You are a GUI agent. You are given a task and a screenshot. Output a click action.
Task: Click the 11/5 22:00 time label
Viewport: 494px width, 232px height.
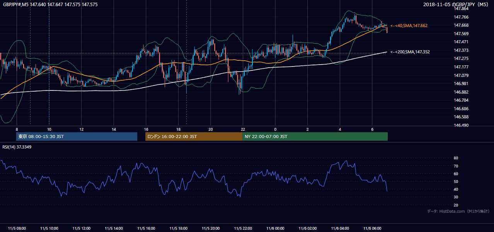point(243,229)
